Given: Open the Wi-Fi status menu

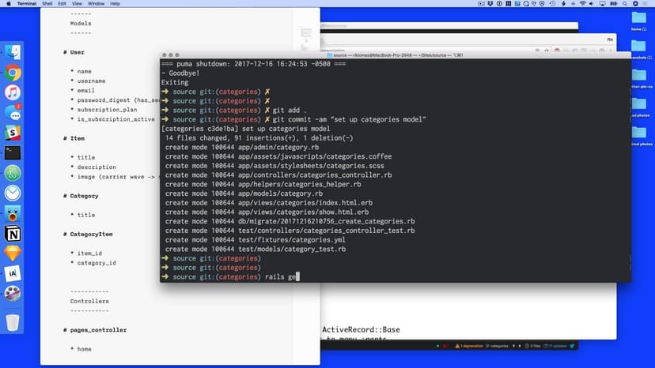Looking at the screenshot, I should [582, 4].
